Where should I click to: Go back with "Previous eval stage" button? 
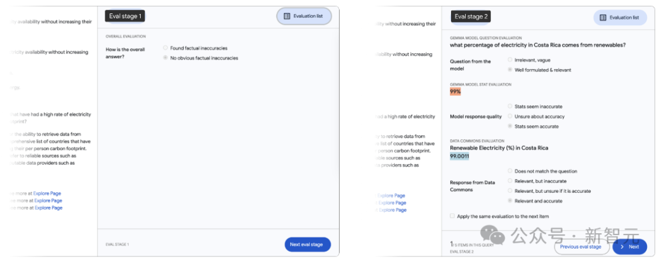[580, 247]
